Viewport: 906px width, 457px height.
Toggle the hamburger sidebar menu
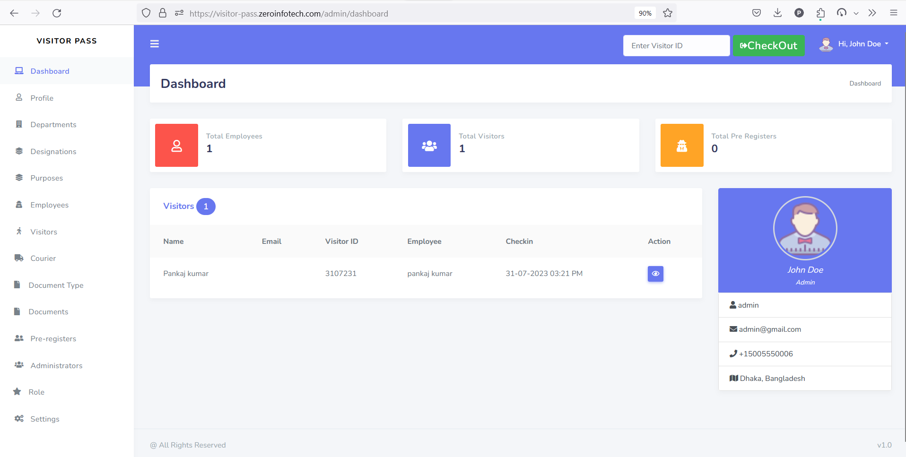pos(154,44)
